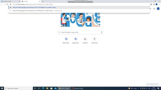
Task: Open a new tab with the plus button
Action: click(x=43, y=1)
